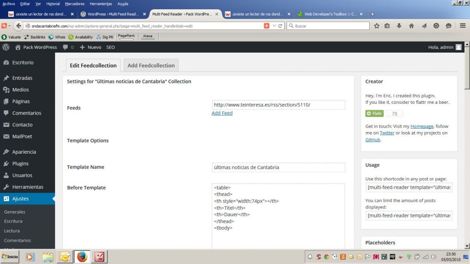This screenshot has height=264, width=470.
Task: Bookmark this page with the star icon
Action: (x=377, y=26)
